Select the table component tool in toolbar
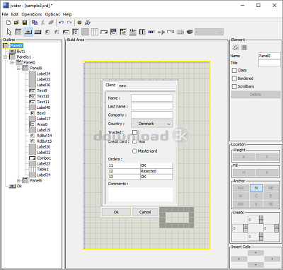This screenshot has width=283, height=270. click(x=95, y=32)
